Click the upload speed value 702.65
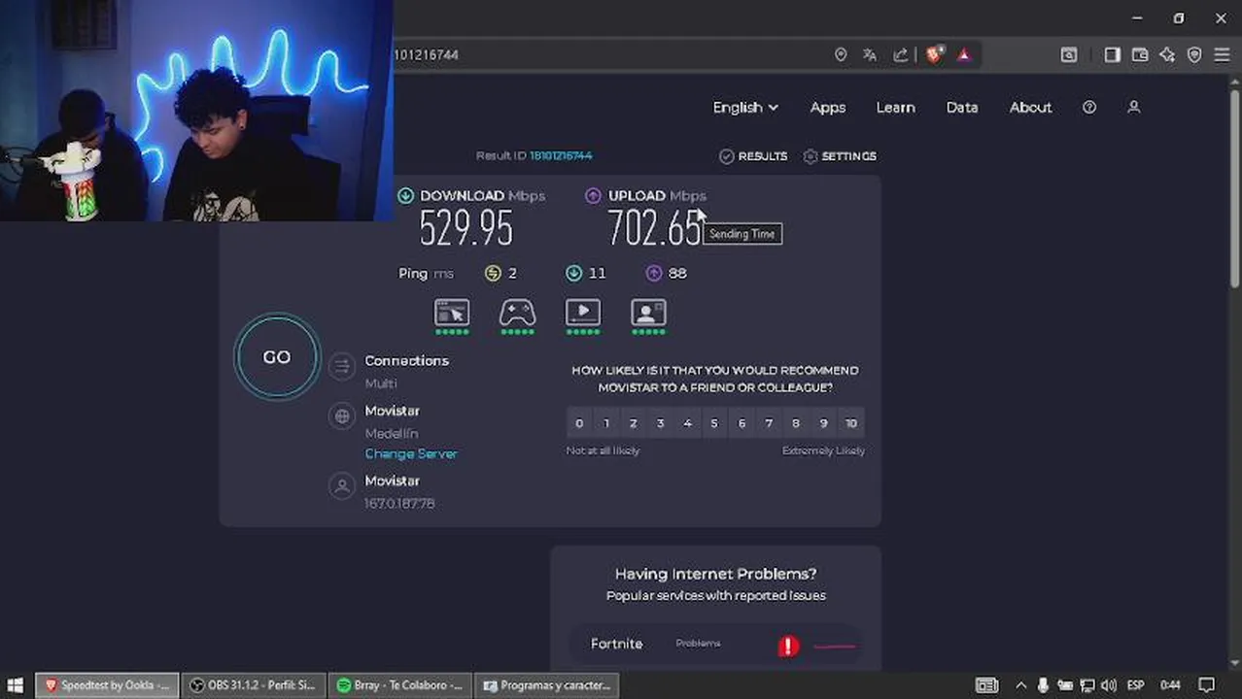This screenshot has width=1242, height=699. tap(655, 228)
